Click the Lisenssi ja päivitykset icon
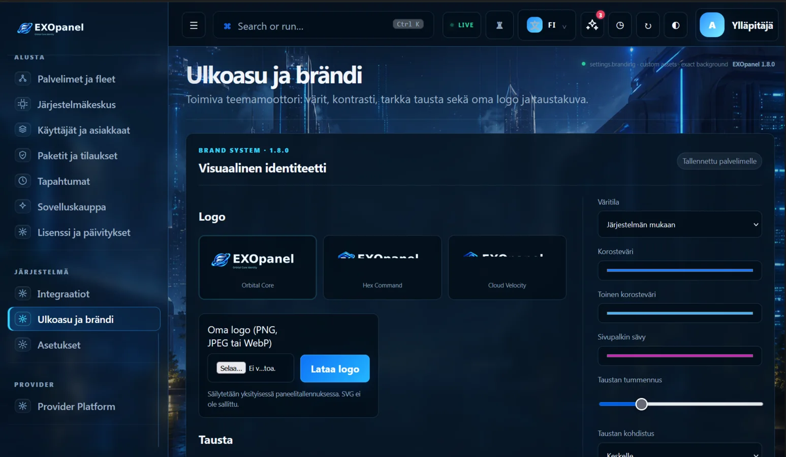The image size is (786, 457). click(23, 232)
